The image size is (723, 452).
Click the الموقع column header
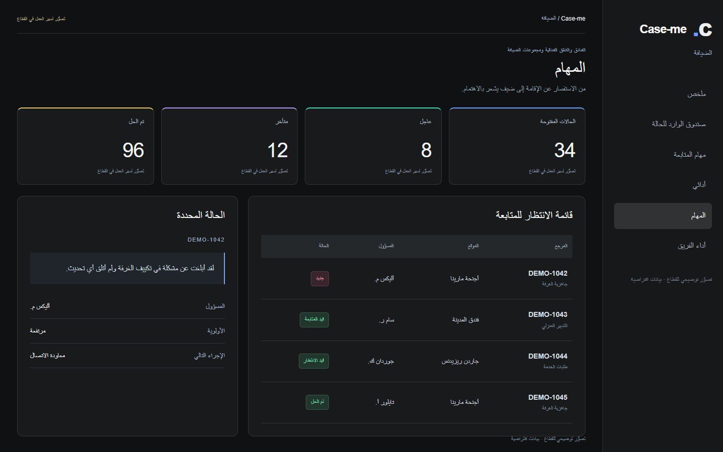click(473, 246)
